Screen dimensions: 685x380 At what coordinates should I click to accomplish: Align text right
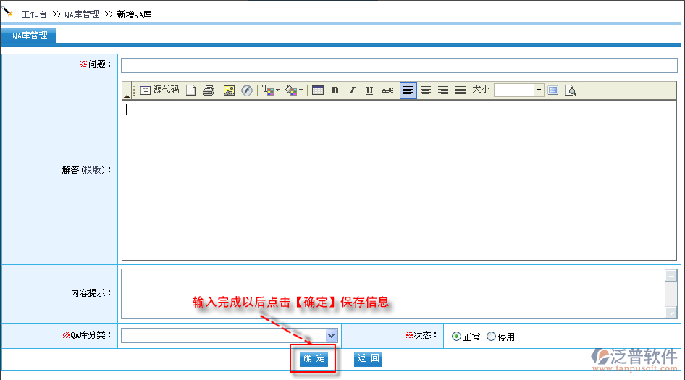(x=443, y=90)
